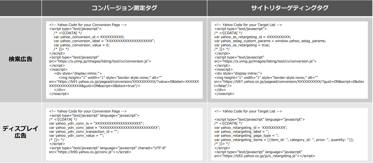Click the 'var yahoo_conversion_label' code line
The height and width of the screenshot is (163, 373).
pos(104,41)
